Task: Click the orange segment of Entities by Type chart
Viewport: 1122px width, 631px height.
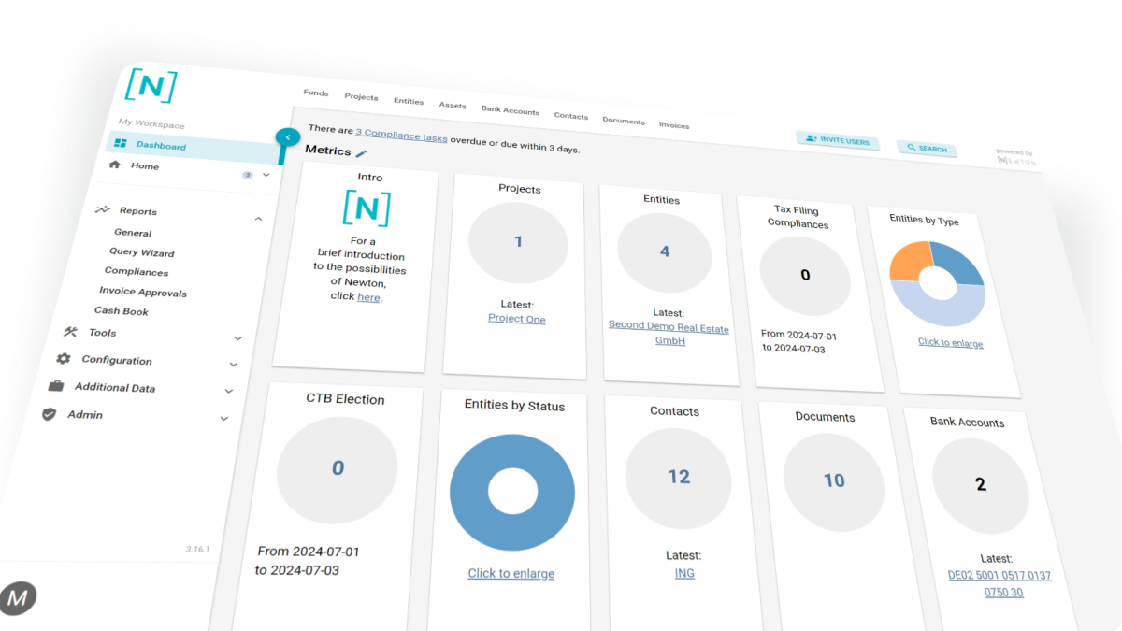Action: (x=908, y=261)
